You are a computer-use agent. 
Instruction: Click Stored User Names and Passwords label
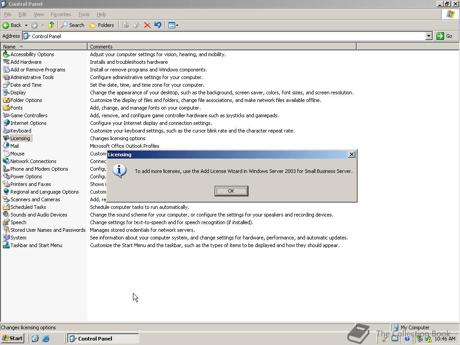pyautogui.click(x=48, y=230)
